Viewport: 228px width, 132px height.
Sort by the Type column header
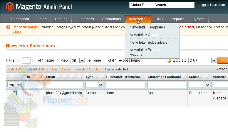[x=90, y=77]
